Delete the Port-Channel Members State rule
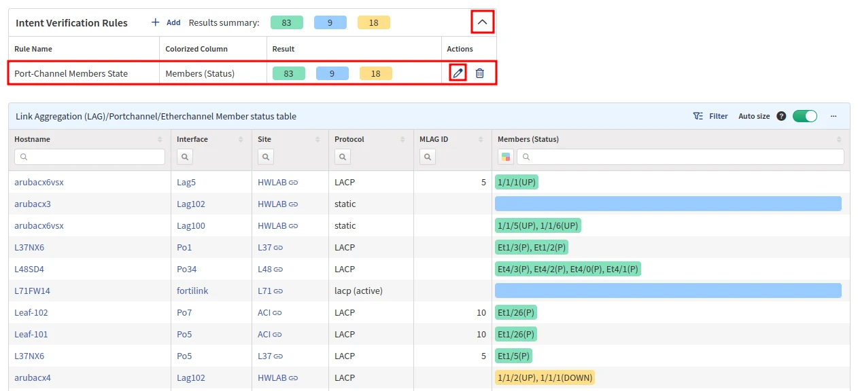 click(479, 73)
